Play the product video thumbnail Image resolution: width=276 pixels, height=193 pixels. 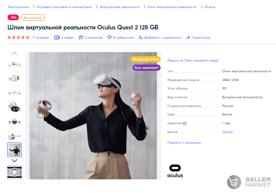tap(15, 172)
